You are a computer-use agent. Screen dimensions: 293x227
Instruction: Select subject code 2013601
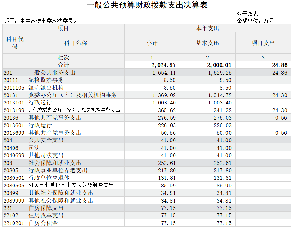tap(14, 125)
